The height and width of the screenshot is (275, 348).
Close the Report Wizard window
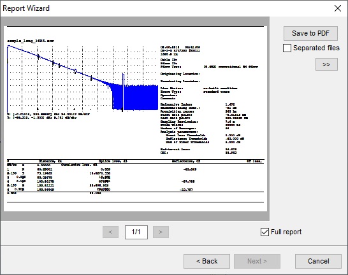[x=338, y=8]
